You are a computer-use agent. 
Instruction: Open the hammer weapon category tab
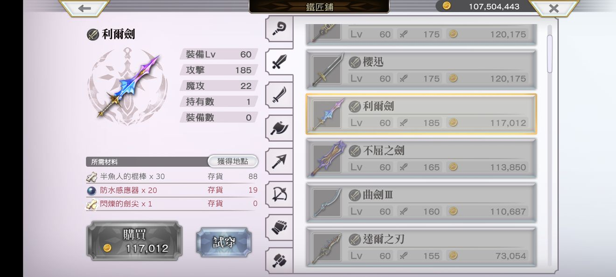pos(279,259)
